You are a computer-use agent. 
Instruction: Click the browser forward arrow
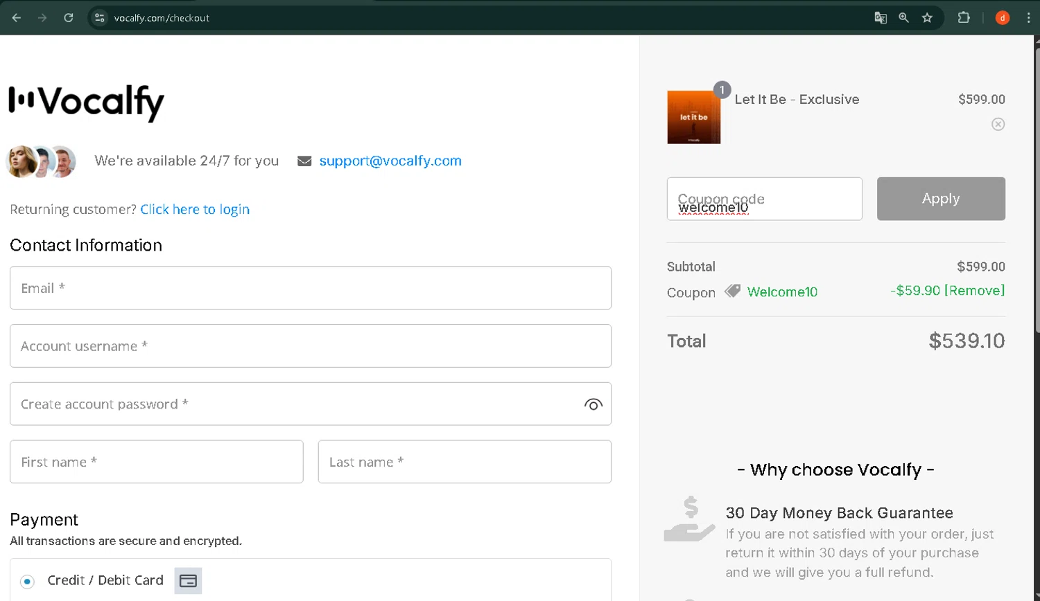point(42,18)
